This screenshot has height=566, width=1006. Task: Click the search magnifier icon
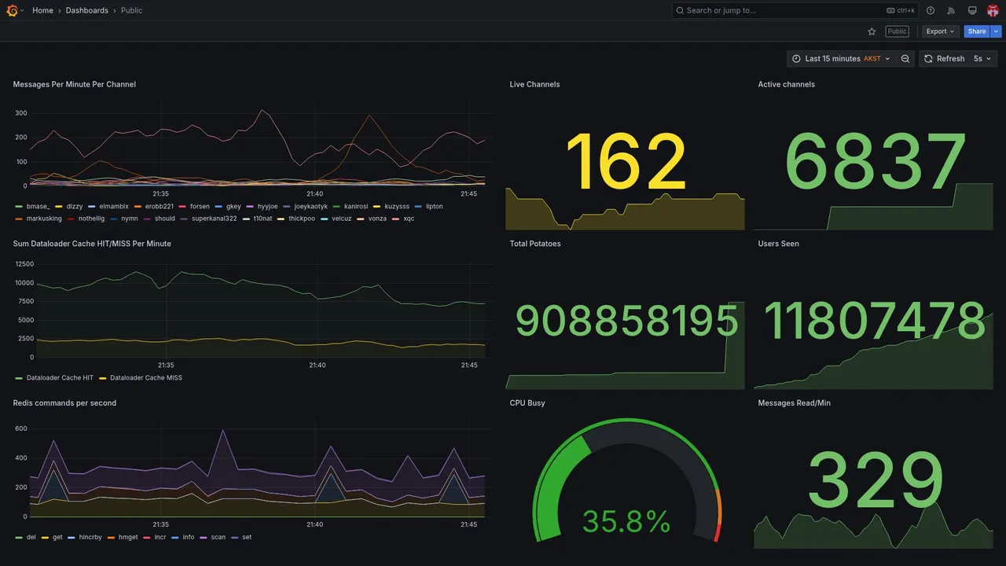[x=680, y=10]
